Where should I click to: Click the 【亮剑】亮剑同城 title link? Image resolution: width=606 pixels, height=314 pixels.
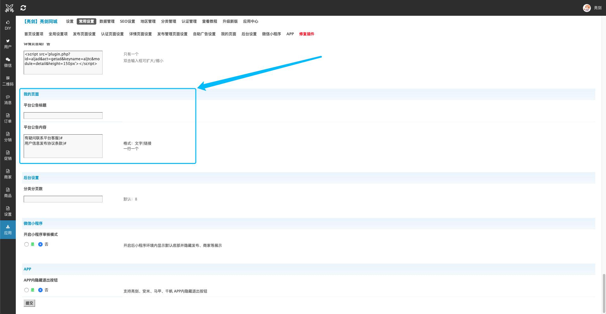pyautogui.click(x=40, y=21)
